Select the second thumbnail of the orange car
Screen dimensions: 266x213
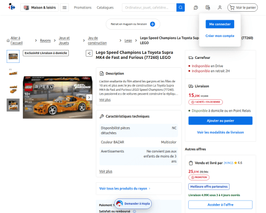click(13, 73)
